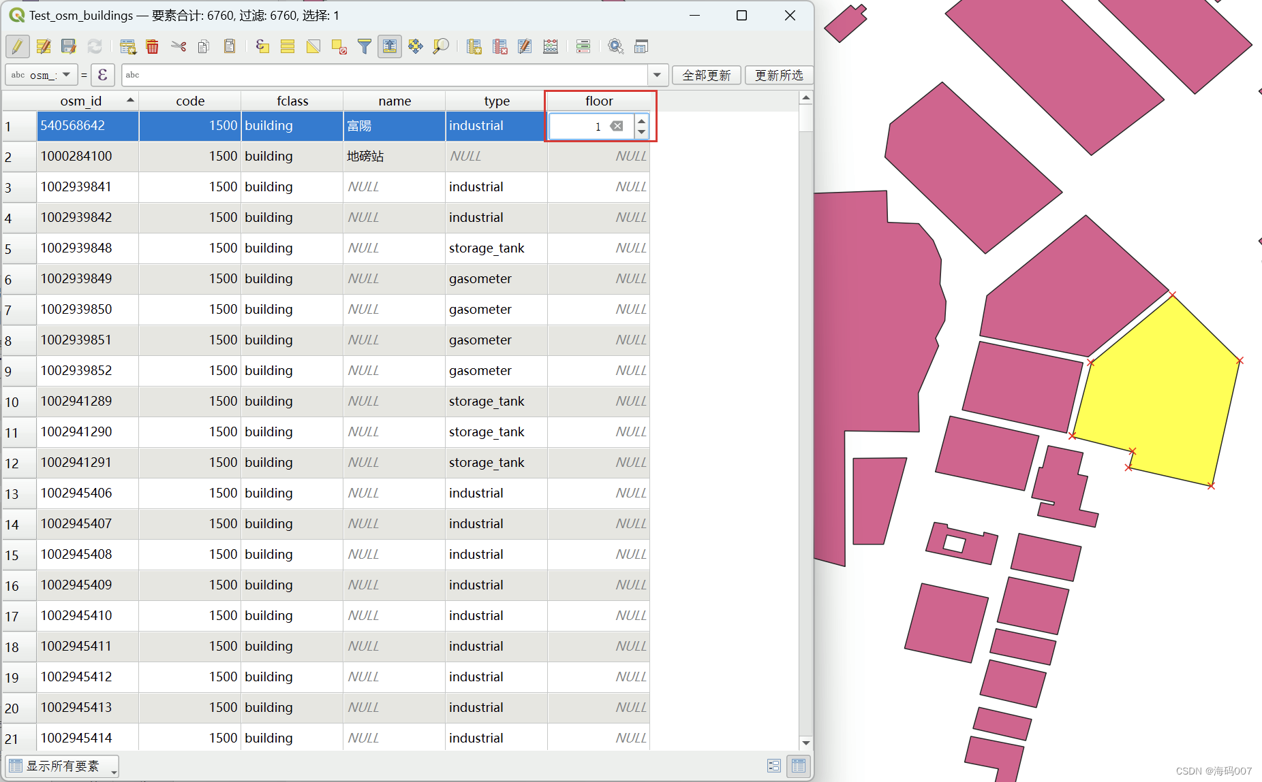Click the Add feature icon

click(x=127, y=46)
